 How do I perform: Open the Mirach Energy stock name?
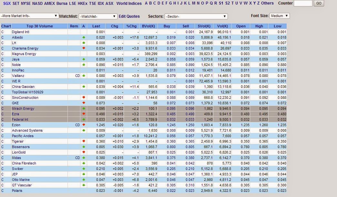click(x=23, y=108)
